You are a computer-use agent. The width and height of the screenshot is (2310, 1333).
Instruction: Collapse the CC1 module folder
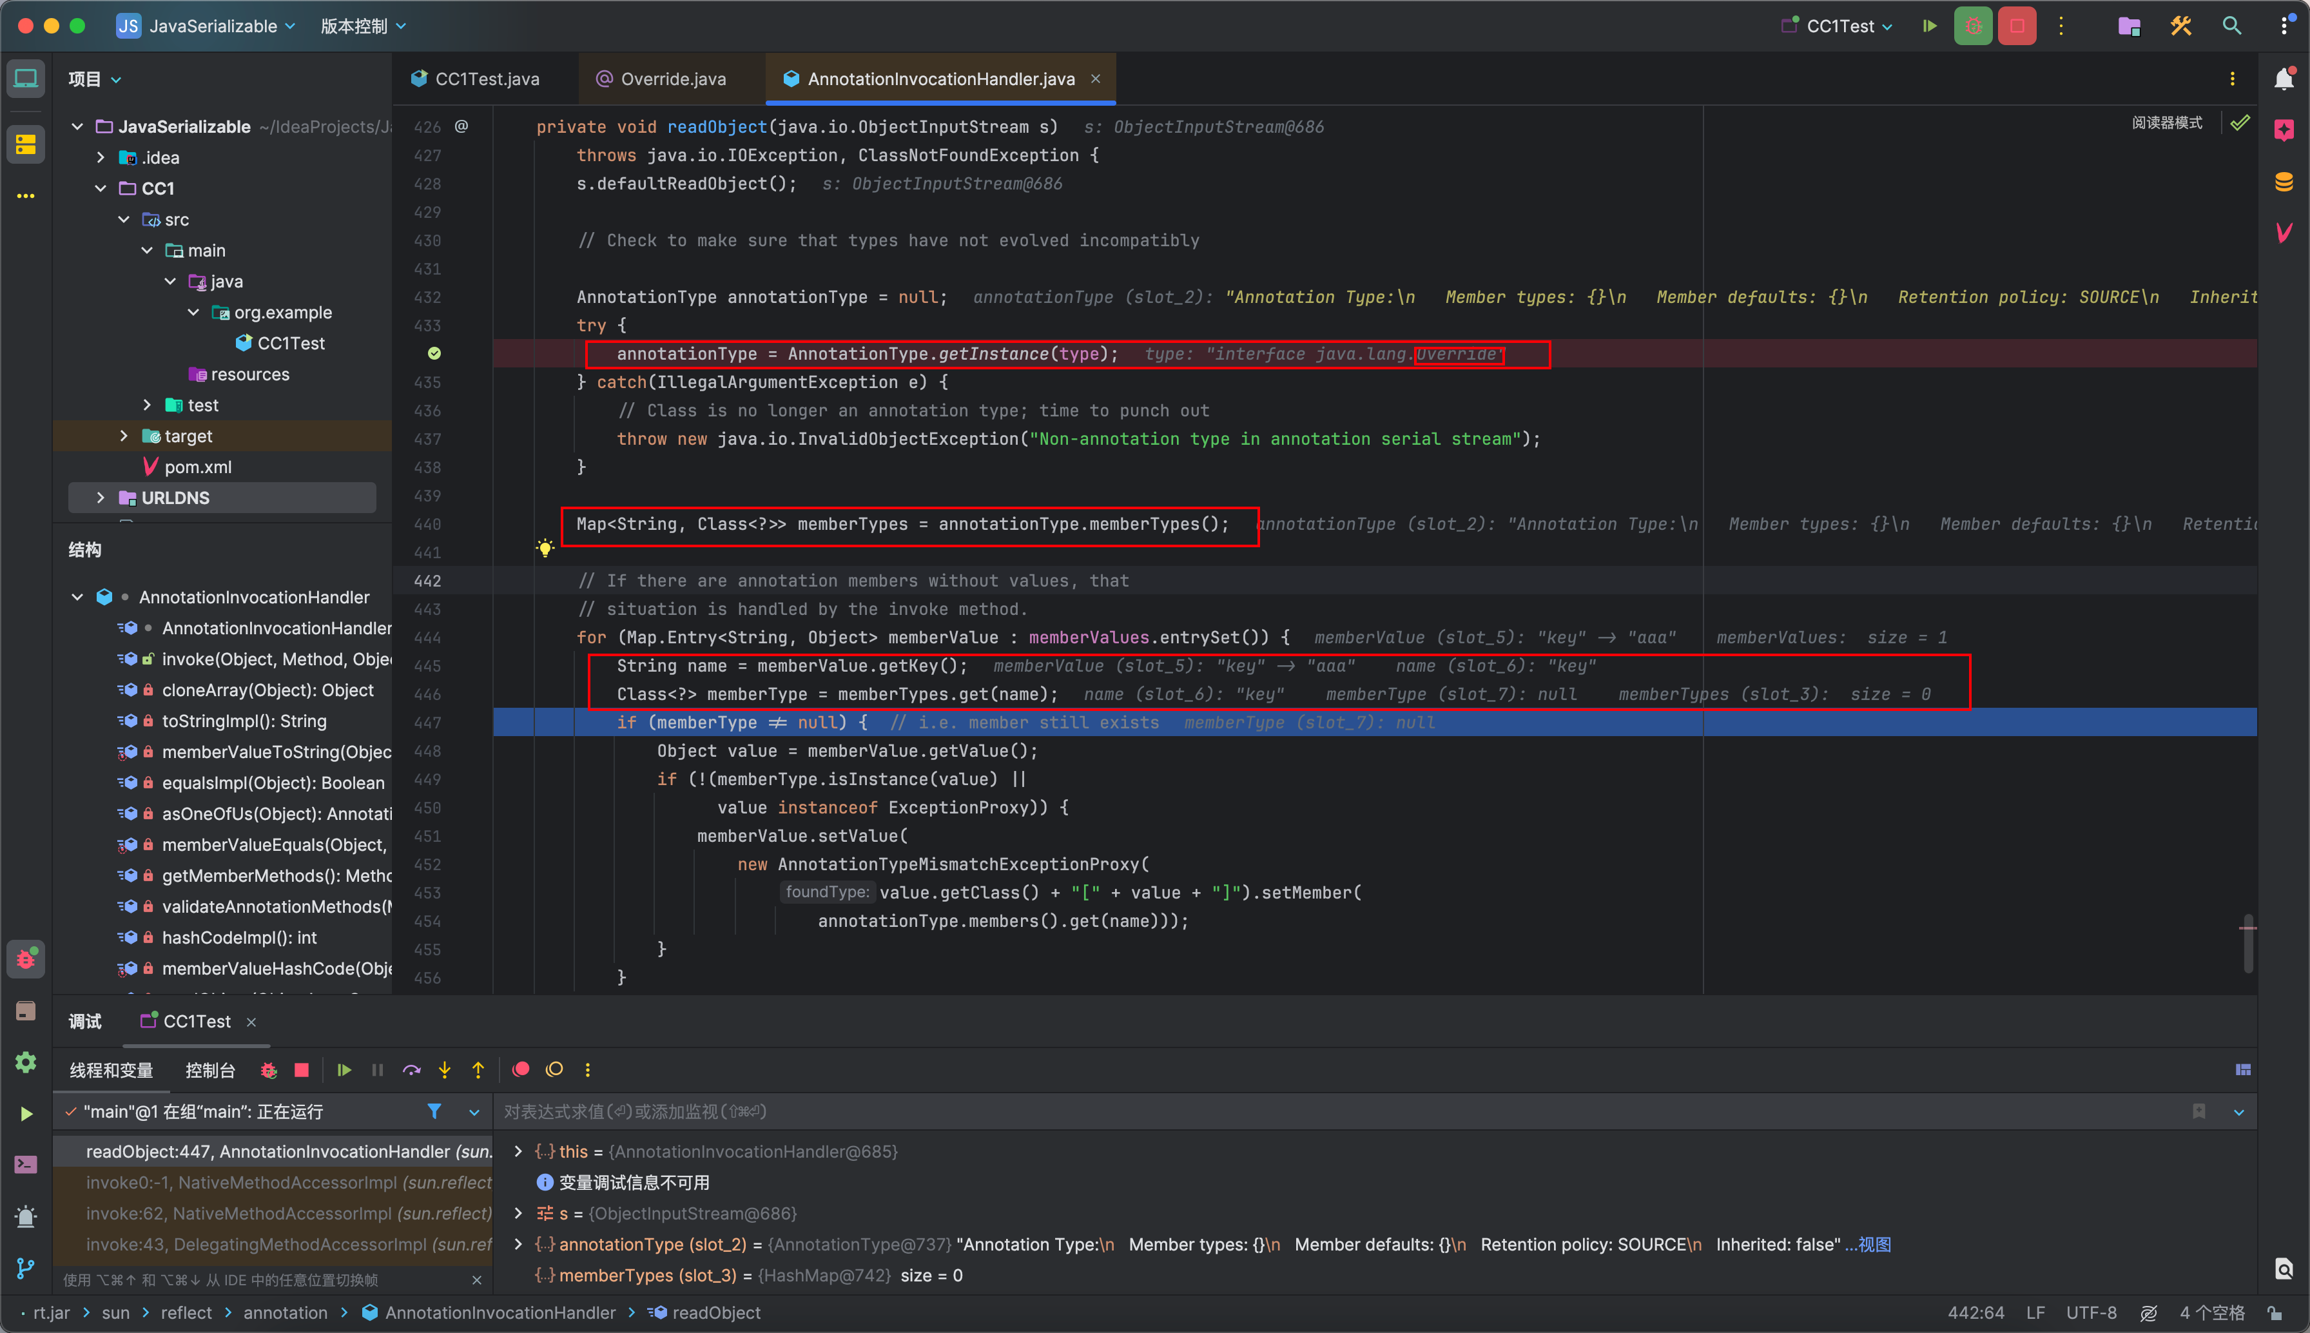(x=101, y=189)
